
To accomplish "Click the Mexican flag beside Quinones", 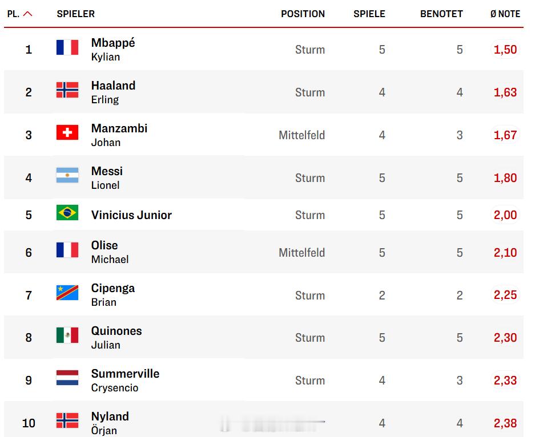I will [67, 335].
